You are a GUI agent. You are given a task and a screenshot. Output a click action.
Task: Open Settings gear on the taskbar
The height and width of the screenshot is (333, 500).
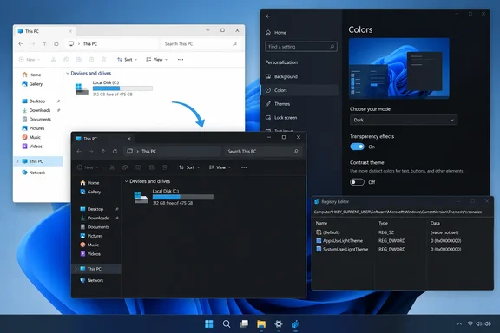(279, 324)
